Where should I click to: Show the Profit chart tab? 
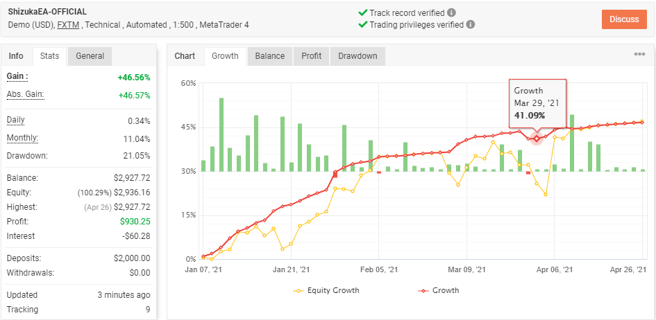311,56
